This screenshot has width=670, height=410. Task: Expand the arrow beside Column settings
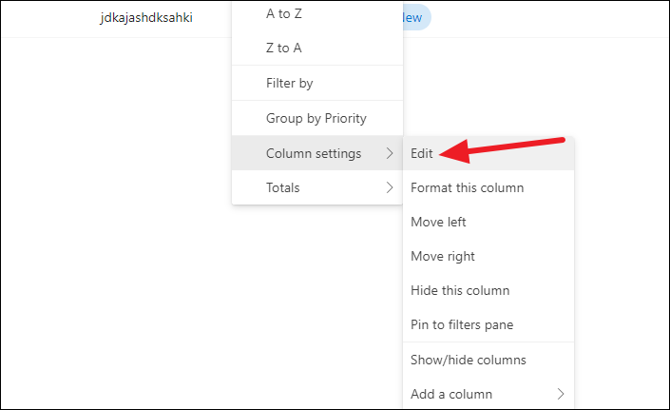tap(389, 153)
